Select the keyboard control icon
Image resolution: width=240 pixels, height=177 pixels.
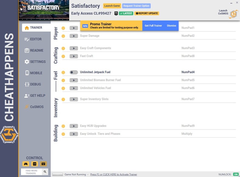click(x=43, y=164)
